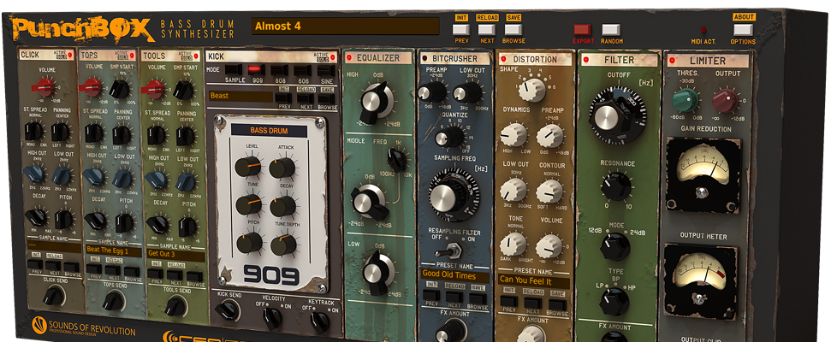Click the Bitcrusher SAMPLING FREQ dial
Image resolution: width=831 pixels, height=342 pixels.
click(x=454, y=195)
